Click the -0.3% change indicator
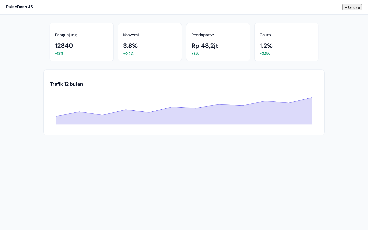The height and width of the screenshot is (230, 368). tap(265, 53)
